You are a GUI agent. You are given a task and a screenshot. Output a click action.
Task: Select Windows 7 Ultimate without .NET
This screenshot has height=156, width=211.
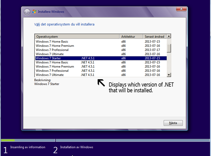coord(101,54)
